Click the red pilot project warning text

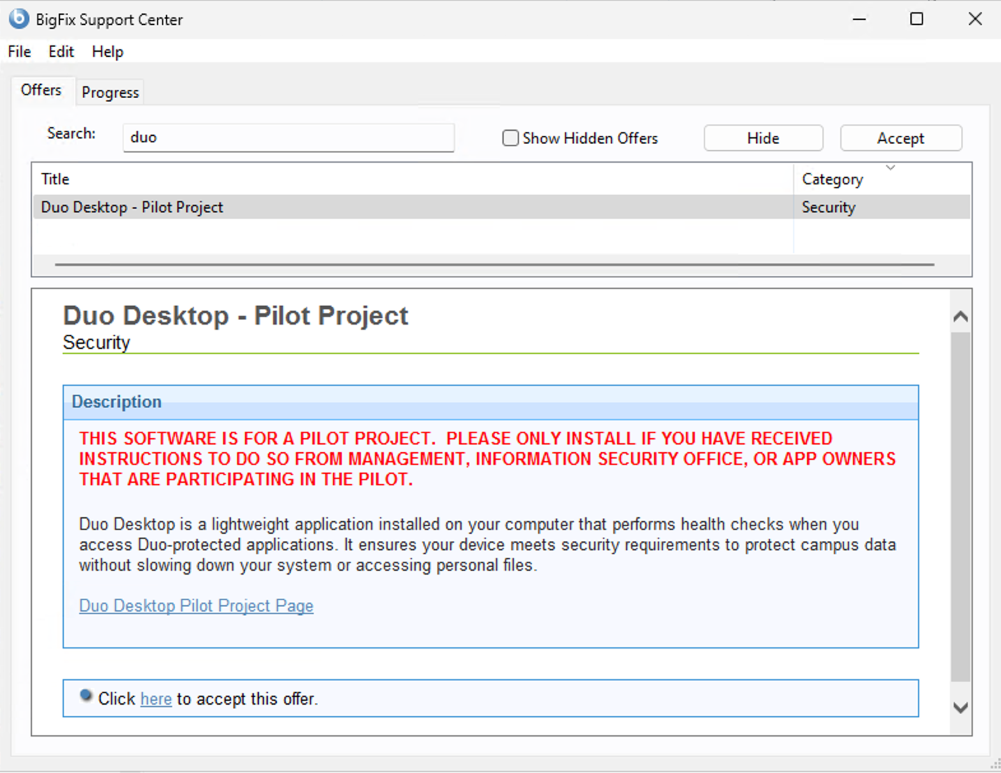(x=488, y=459)
